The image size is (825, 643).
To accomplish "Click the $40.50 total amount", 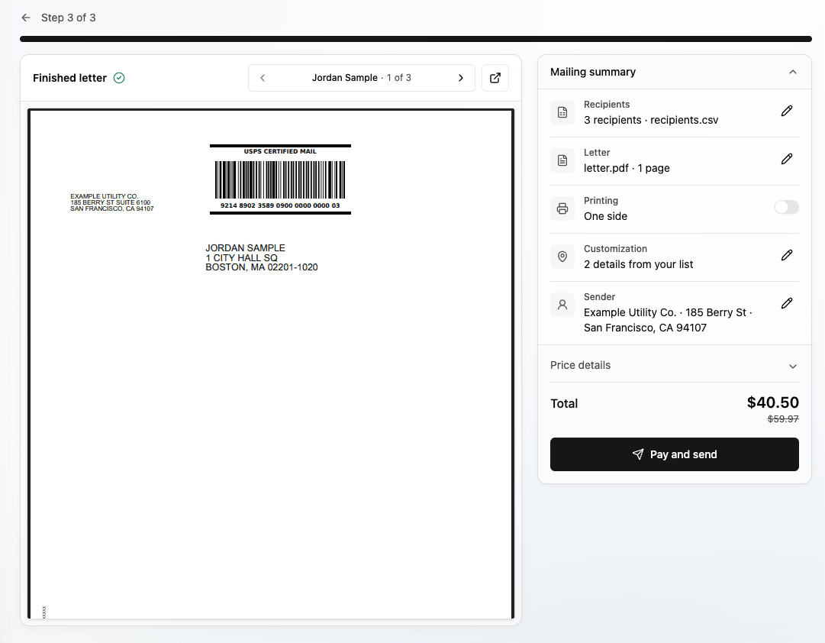I will 773,403.
